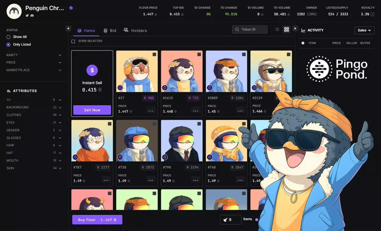Click the Activity chart icon

[303, 31]
